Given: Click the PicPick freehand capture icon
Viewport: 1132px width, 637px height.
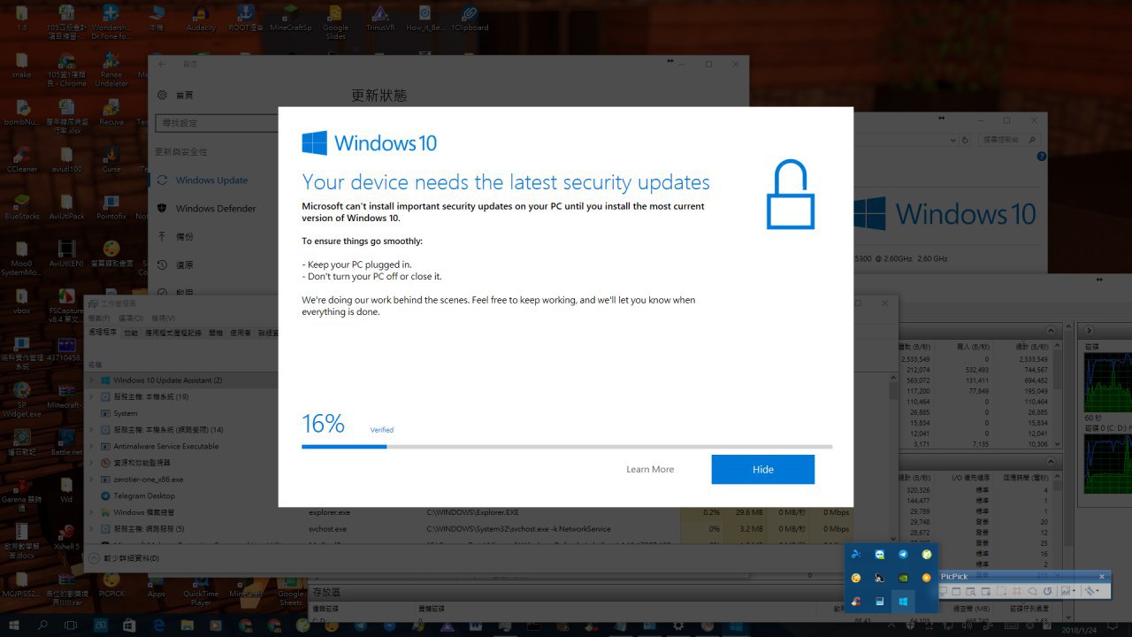Looking at the screenshot, I should (1032, 591).
